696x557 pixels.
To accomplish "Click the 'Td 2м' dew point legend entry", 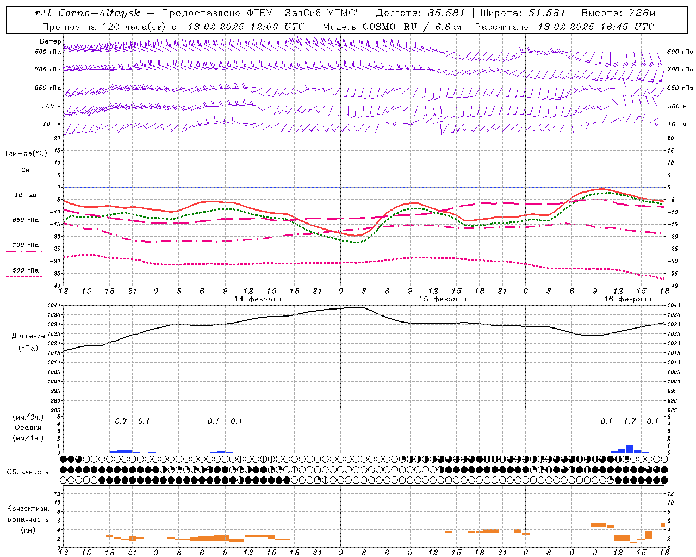I will (x=26, y=195).
